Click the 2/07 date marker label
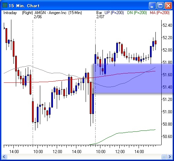 point(100,17)
